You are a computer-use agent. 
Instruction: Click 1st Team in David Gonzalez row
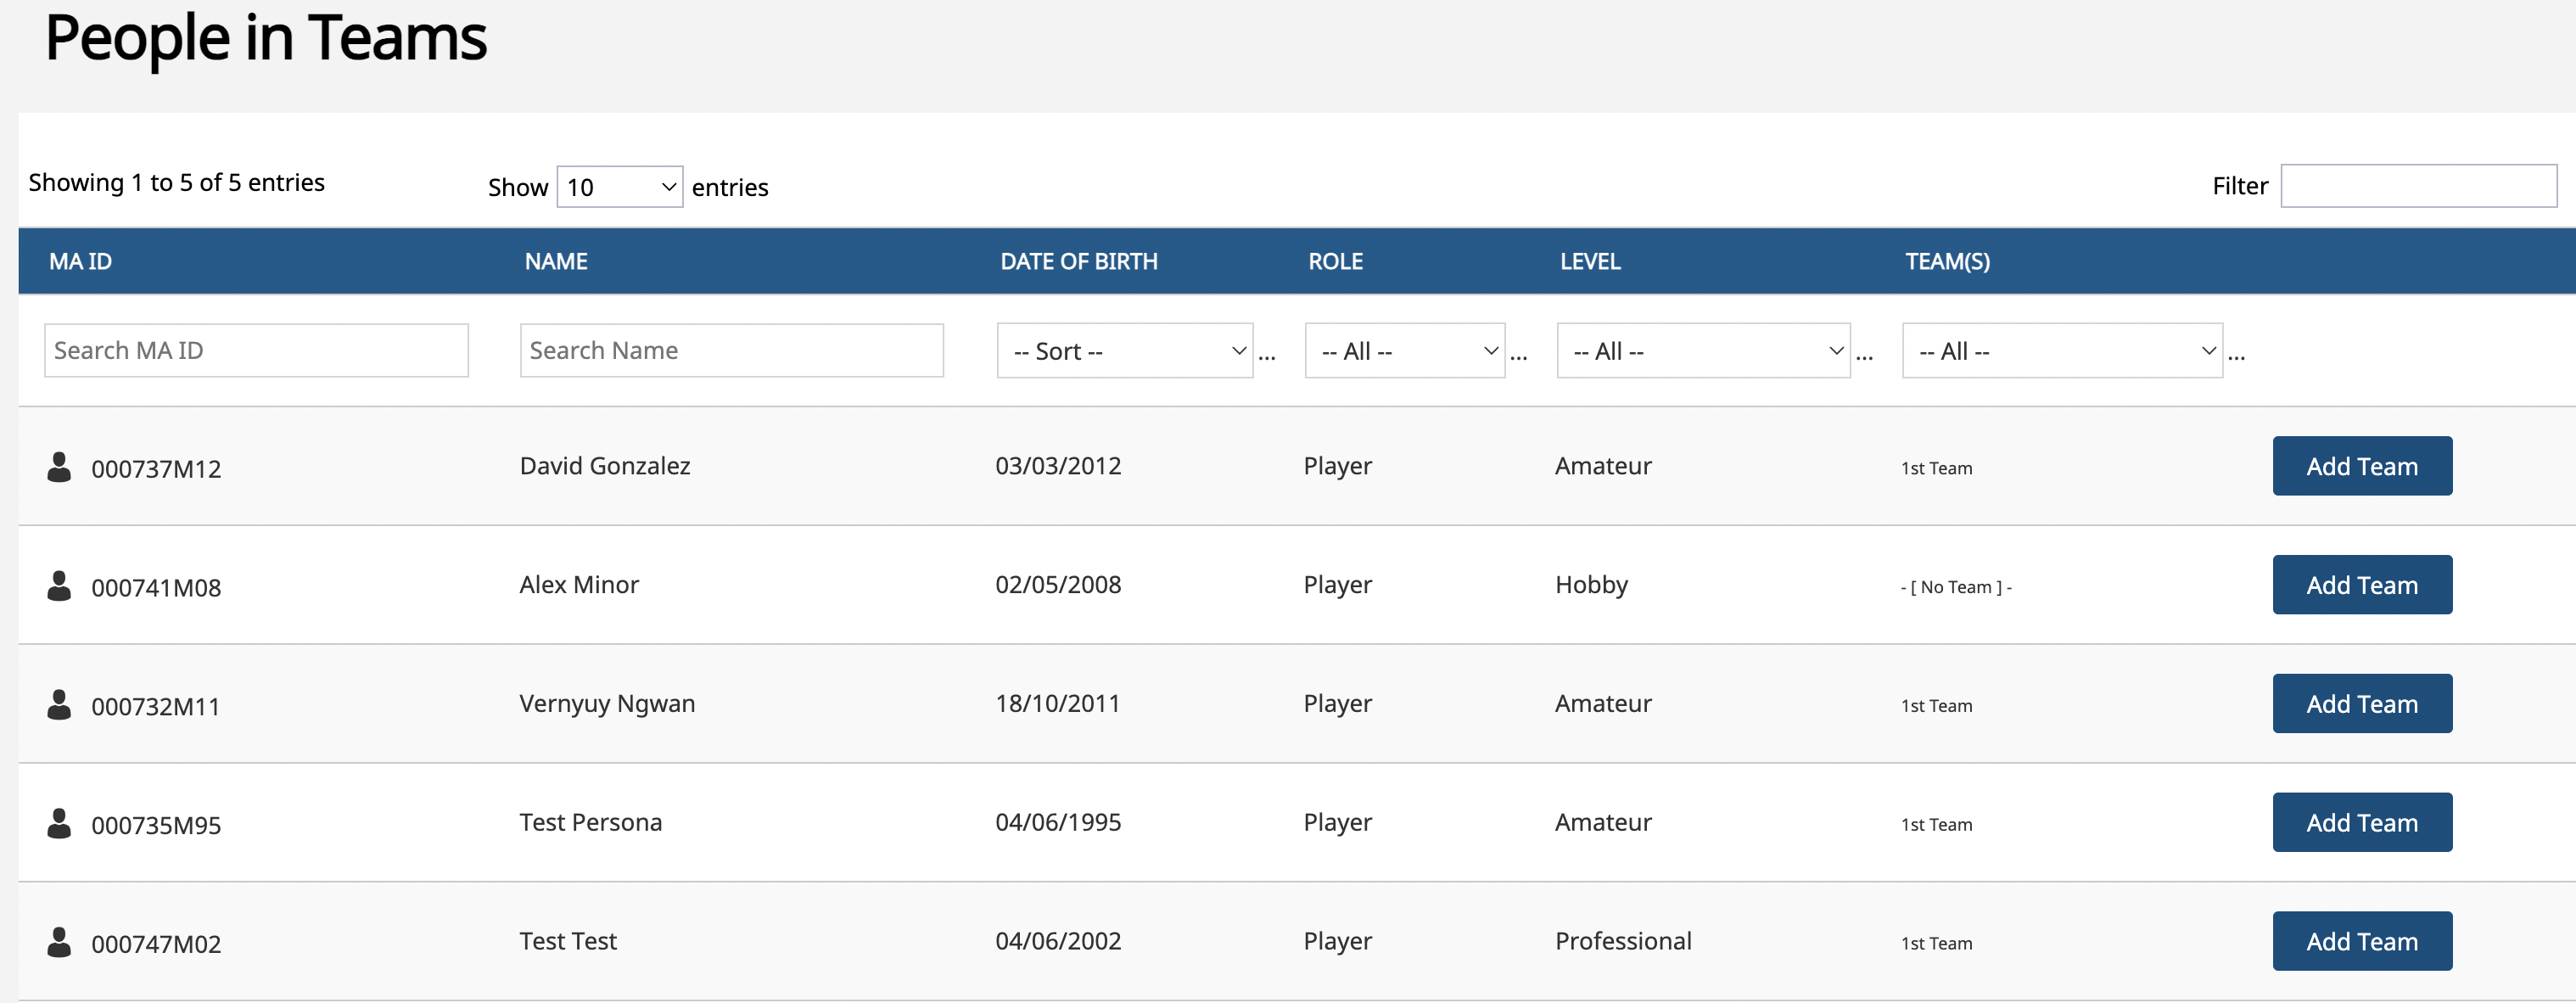[x=1936, y=469]
